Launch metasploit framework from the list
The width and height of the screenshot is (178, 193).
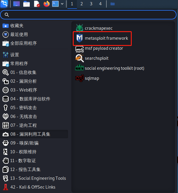click(x=102, y=38)
